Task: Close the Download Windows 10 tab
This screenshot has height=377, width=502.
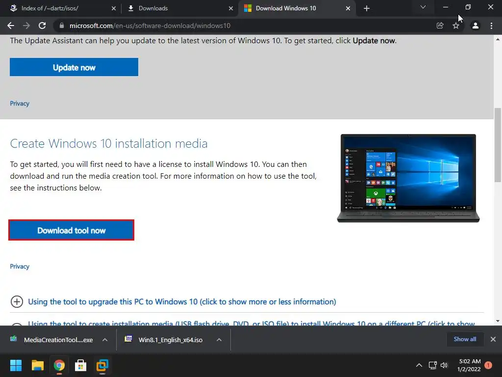Action: point(348,8)
